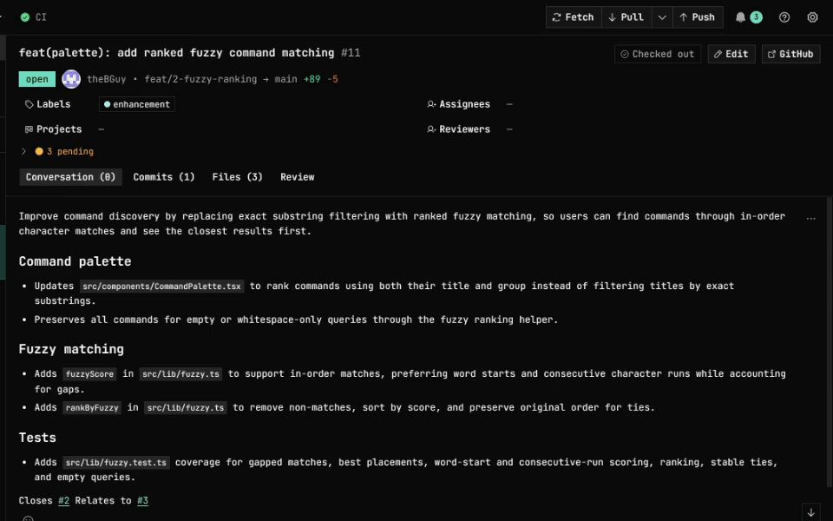
Task: Click the rankByFuzzy code snippet
Action: coord(92,408)
